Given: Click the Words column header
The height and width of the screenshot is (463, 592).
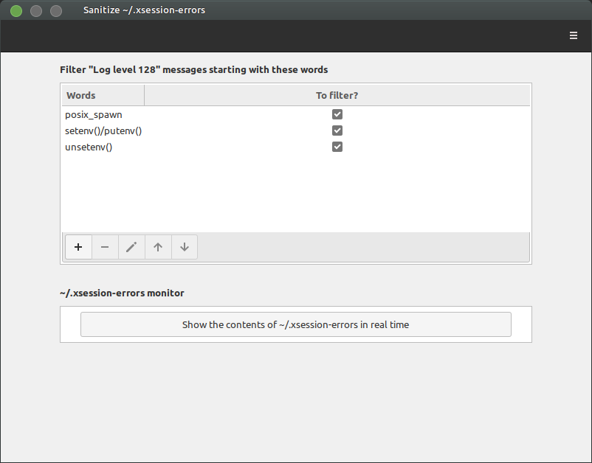Looking at the screenshot, I should tap(103, 95).
